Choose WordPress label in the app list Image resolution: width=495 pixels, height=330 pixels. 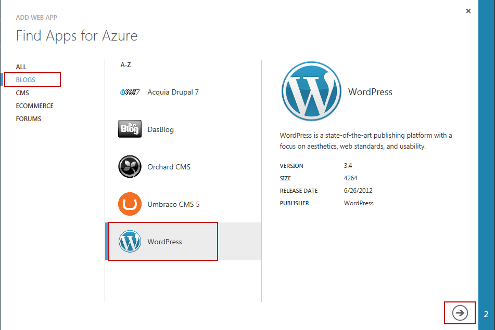pos(165,242)
